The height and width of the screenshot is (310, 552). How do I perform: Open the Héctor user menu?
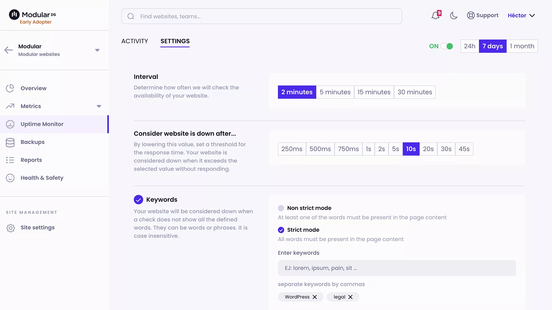pyautogui.click(x=521, y=15)
